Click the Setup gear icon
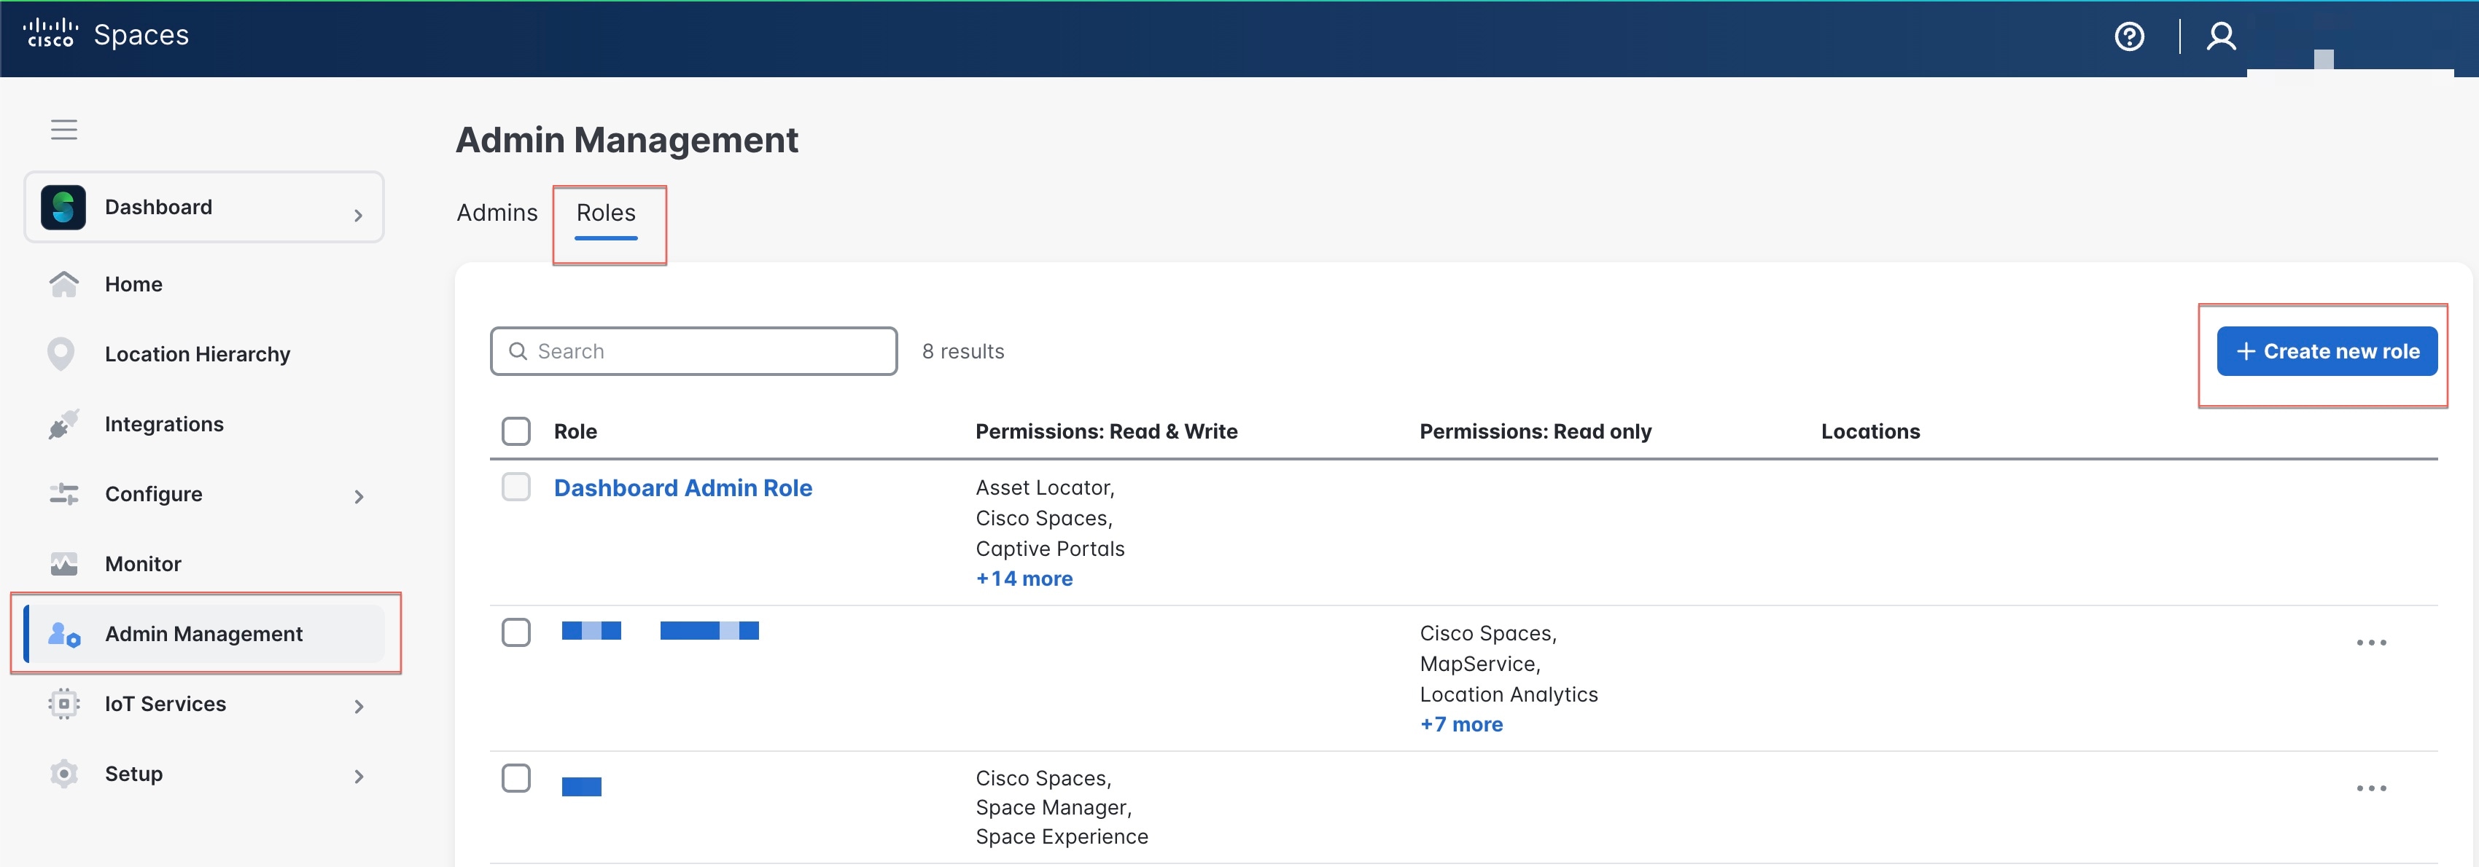Image resolution: width=2479 pixels, height=867 pixels. pos(63,774)
